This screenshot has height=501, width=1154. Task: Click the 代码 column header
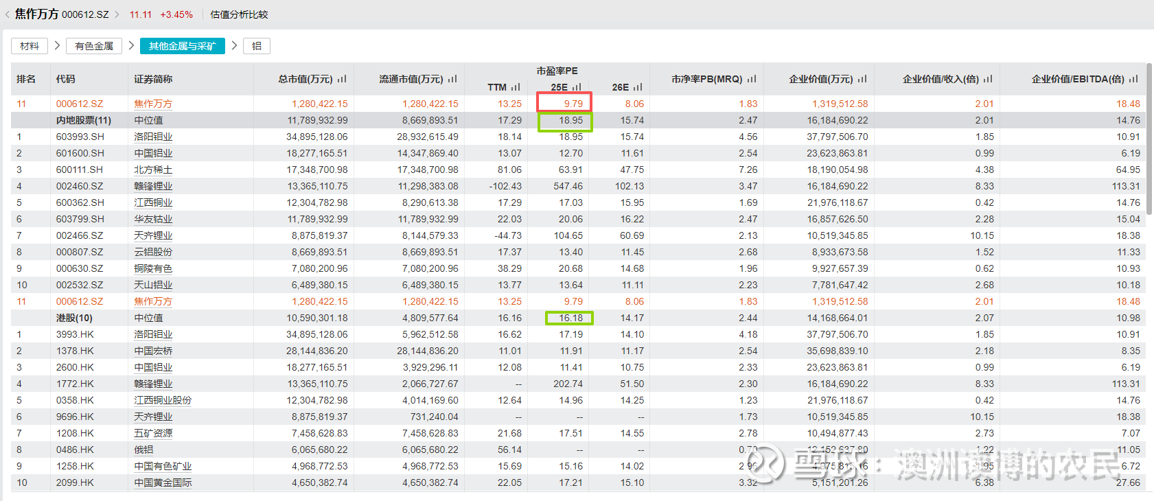click(x=66, y=79)
